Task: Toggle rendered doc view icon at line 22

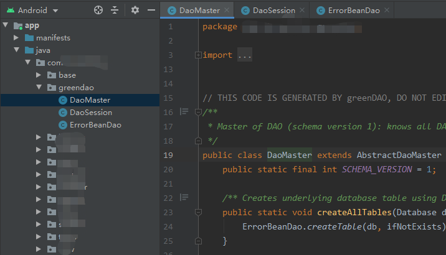Action: coord(184,197)
